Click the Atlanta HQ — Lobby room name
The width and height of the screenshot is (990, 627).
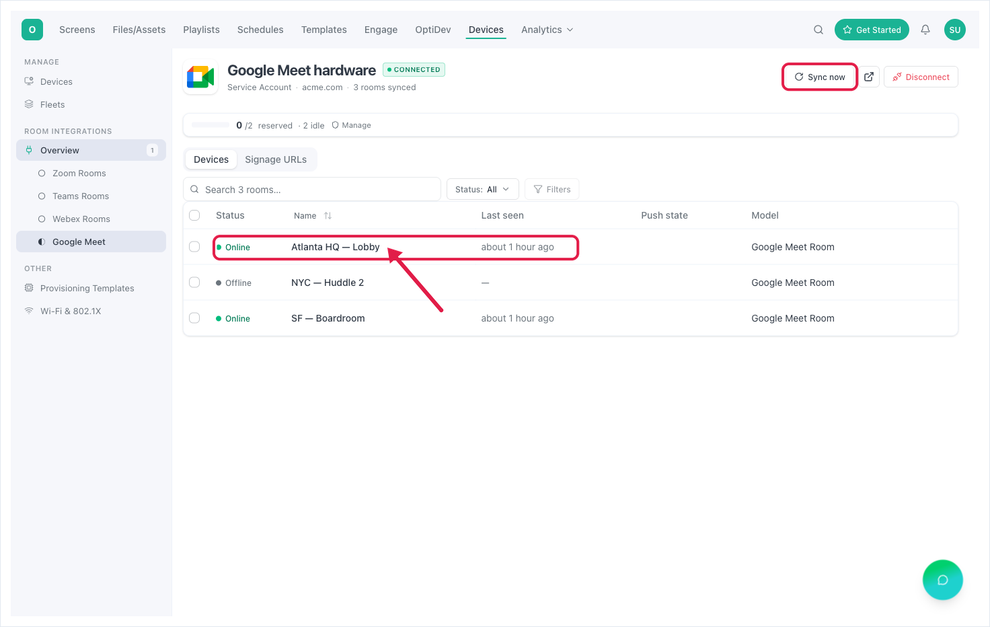[336, 247]
